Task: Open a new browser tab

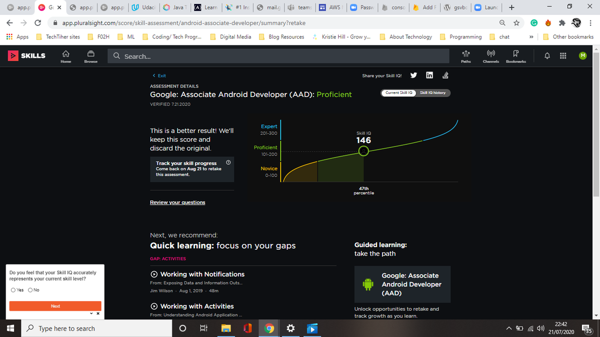Action: pyautogui.click(x=511, y=7)
